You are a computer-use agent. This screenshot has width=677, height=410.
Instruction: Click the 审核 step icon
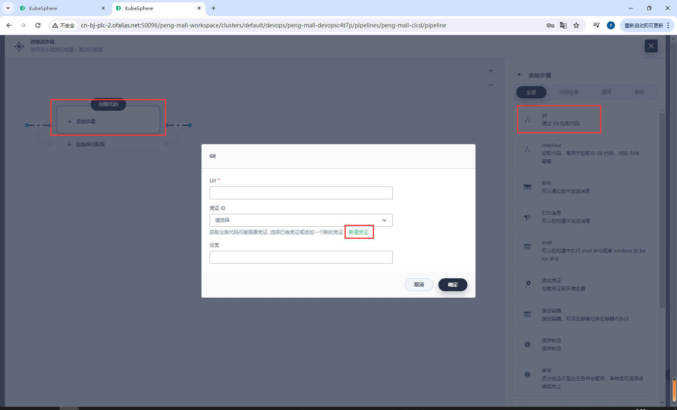tap(527, 375)
